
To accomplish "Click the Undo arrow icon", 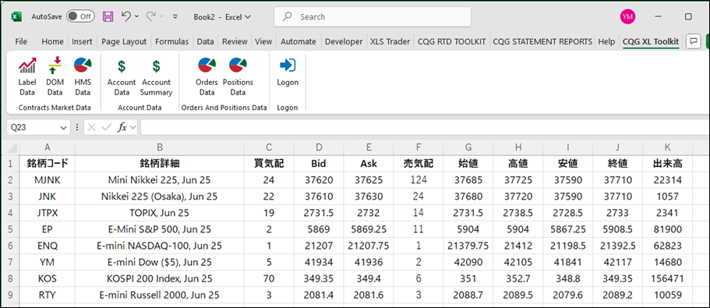I will (x=126, y=16).
